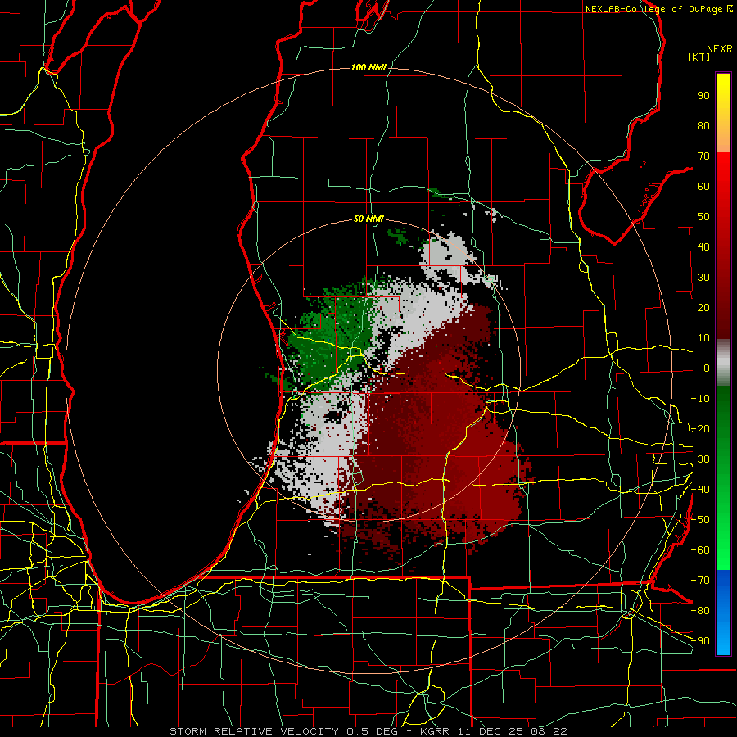This screenshot has width=737, height=737.
Task: Click the -40 value on velocity scale
Action: pos(700,490)
